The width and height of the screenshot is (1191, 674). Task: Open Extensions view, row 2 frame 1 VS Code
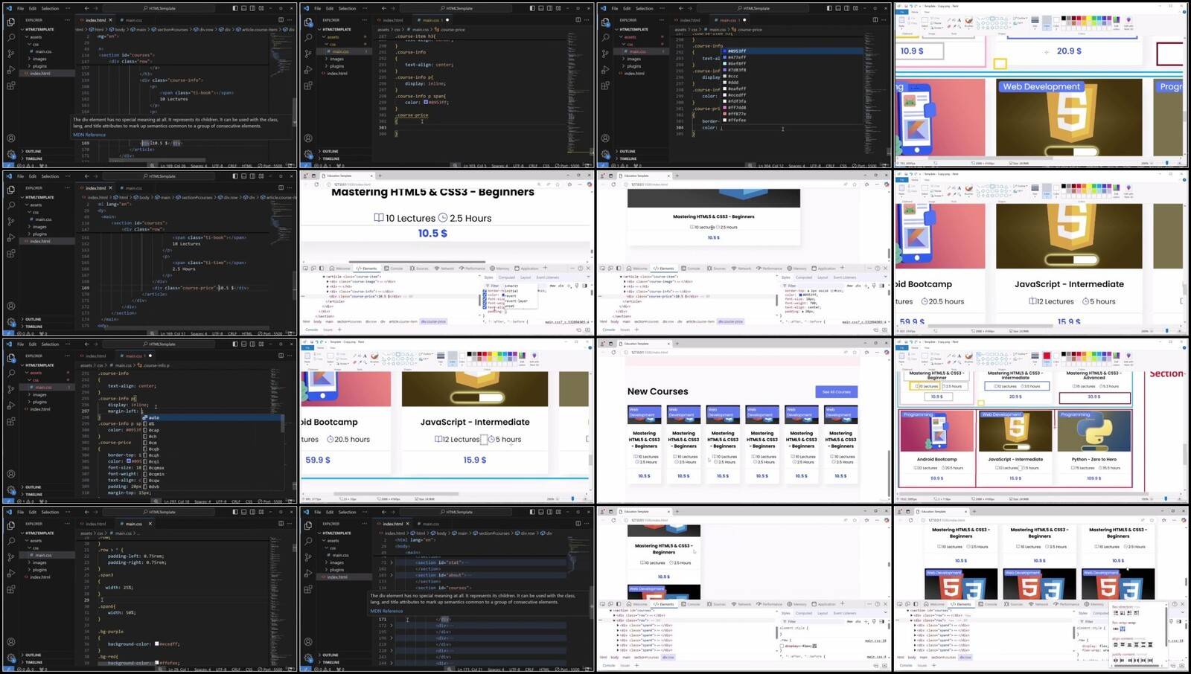(x=10, y=254)
